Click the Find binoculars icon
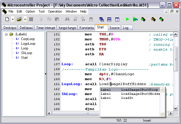181x124 pixels. (x=67, y=19)
